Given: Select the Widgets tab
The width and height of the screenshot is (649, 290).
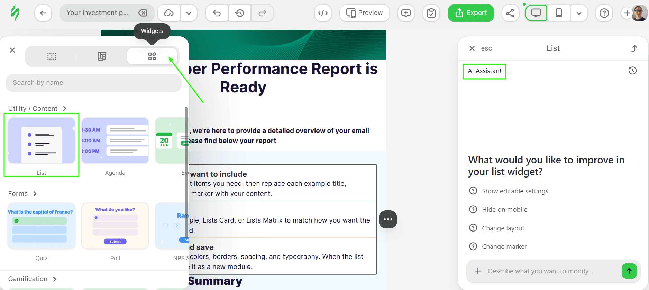Looking at the screenshot, I should (152, 56).
